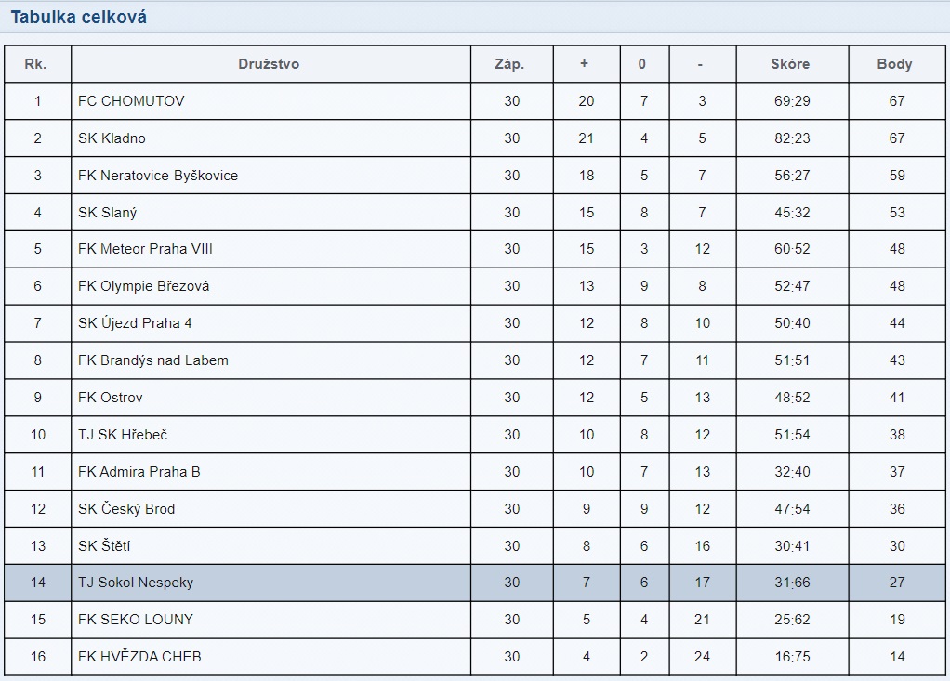Open FK Admira Praha B entry

139,472
